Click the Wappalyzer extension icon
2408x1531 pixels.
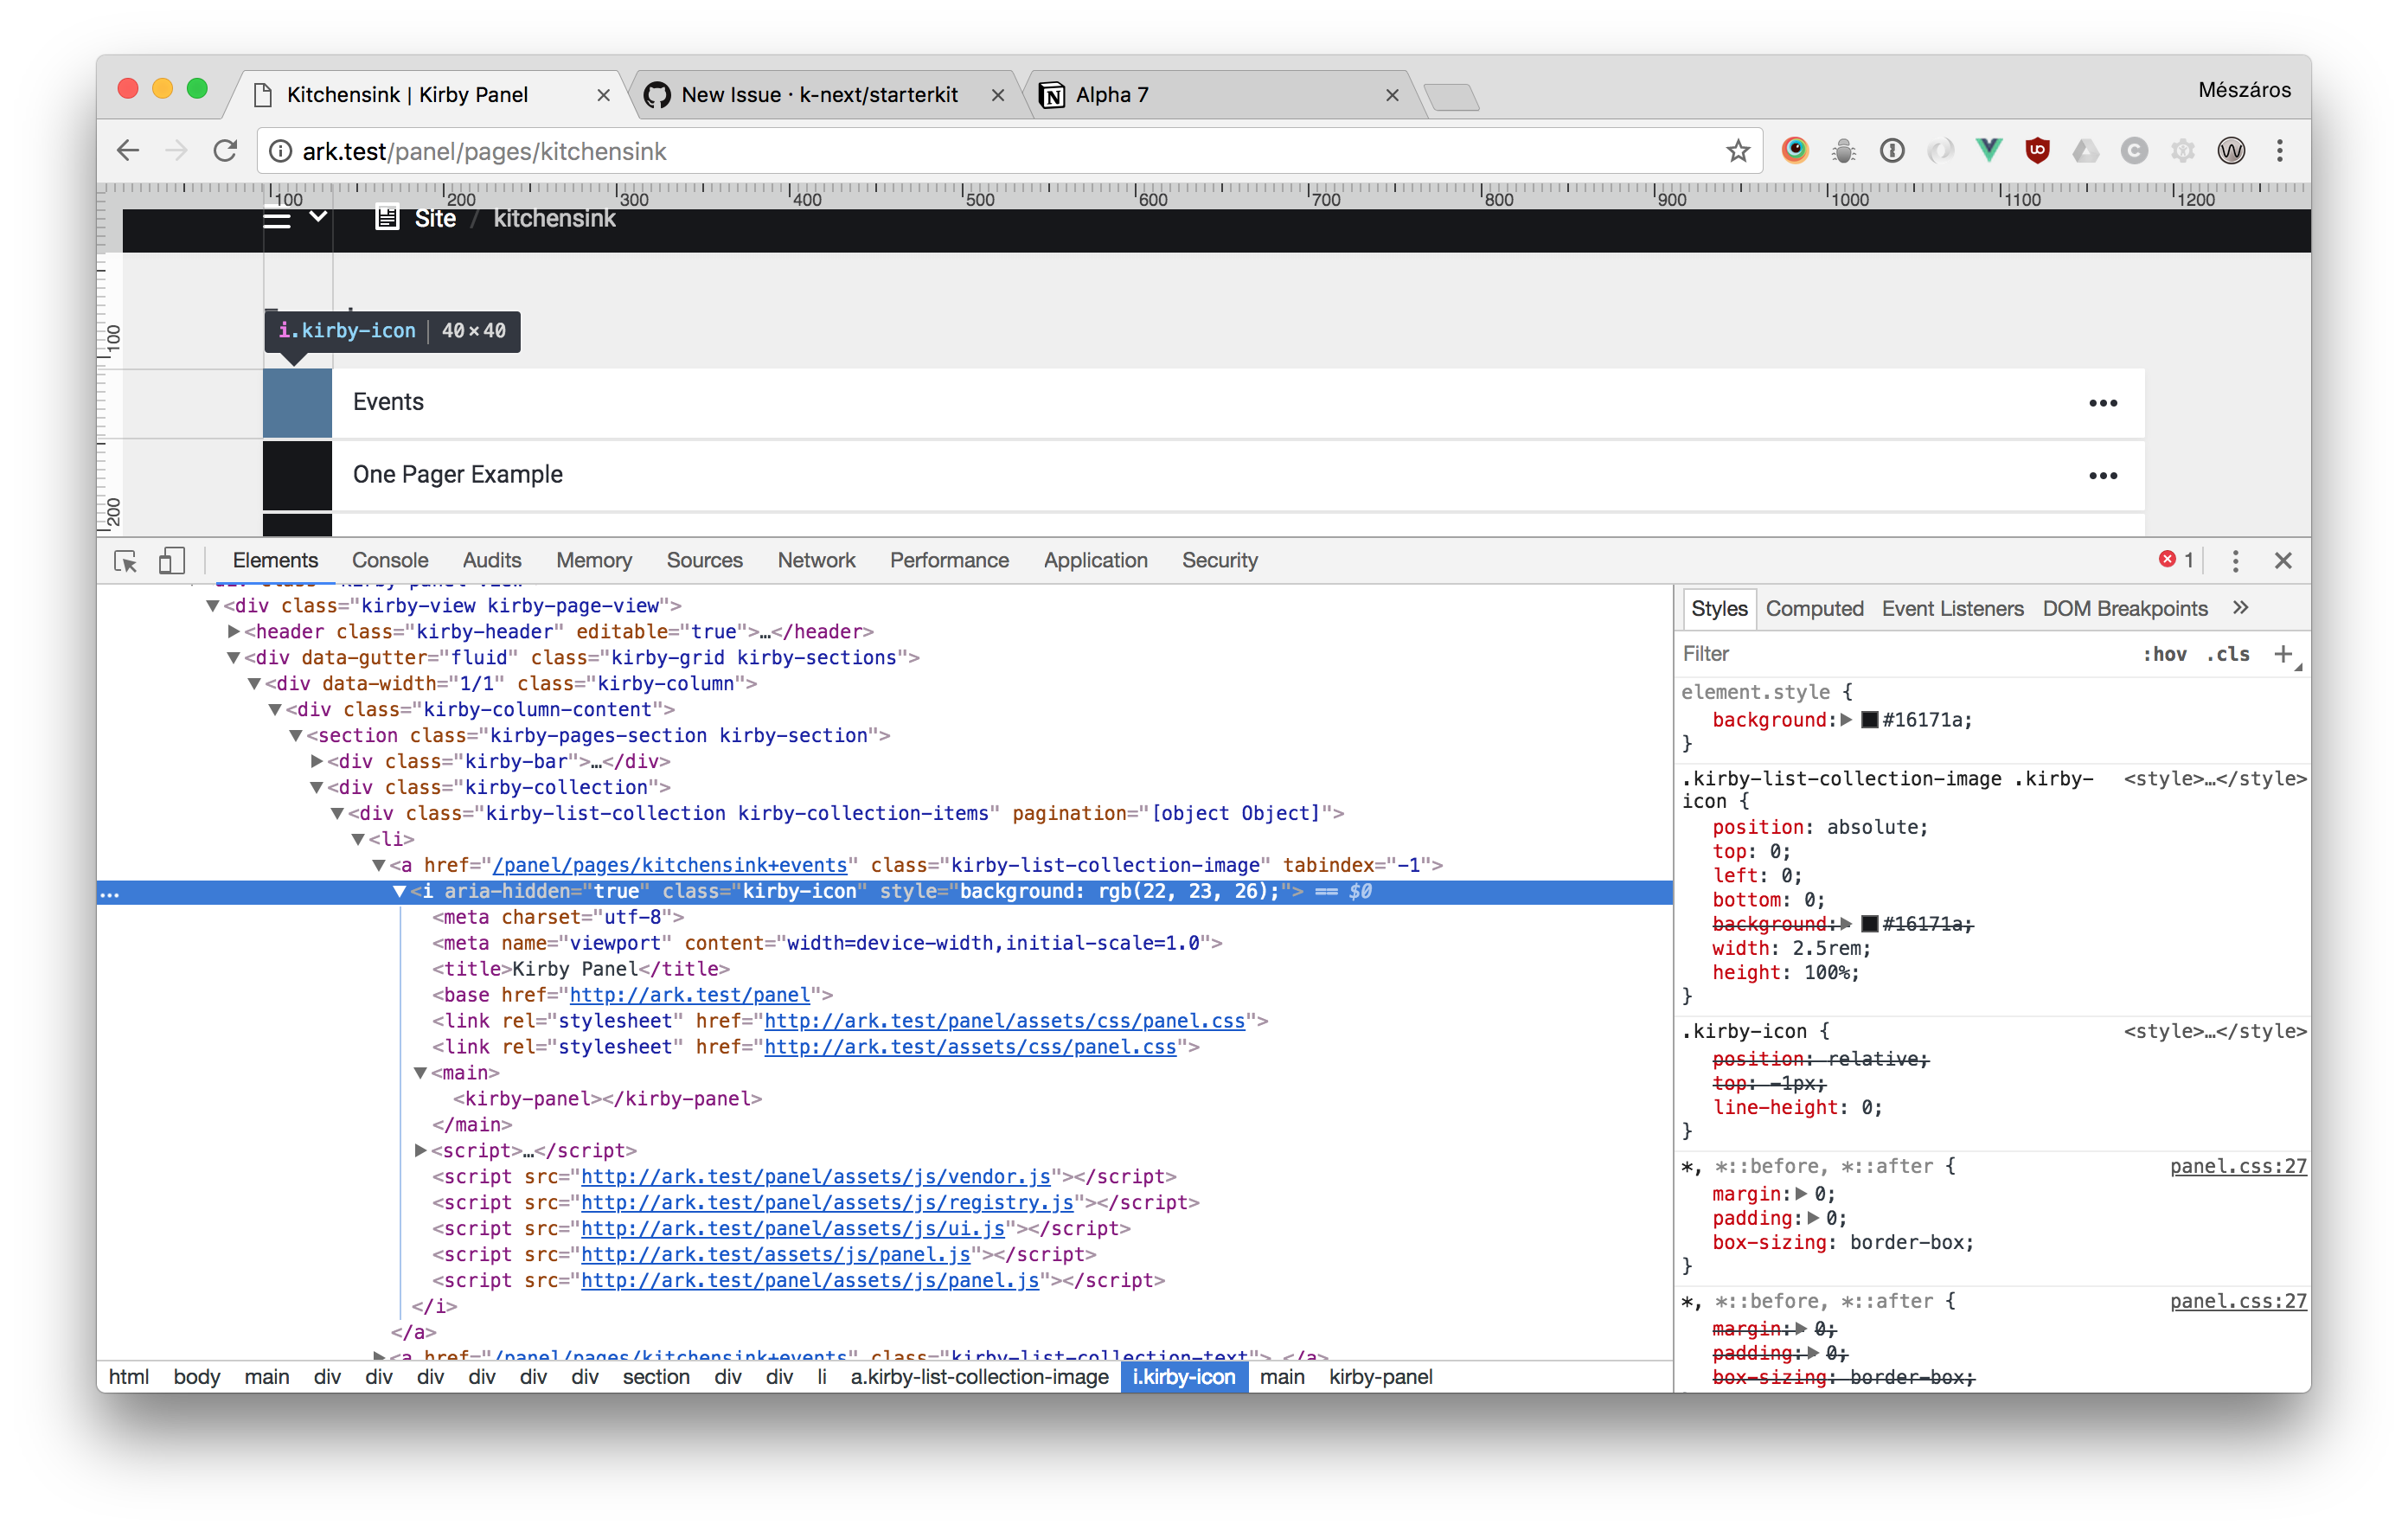coord(2232,150)
